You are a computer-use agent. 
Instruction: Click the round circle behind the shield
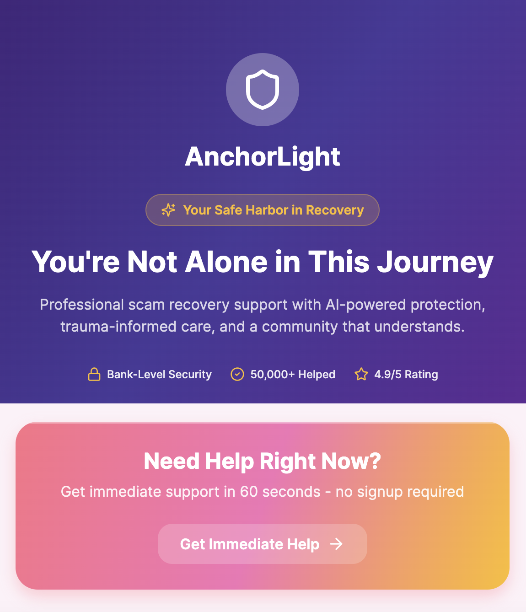pos(263,90)
